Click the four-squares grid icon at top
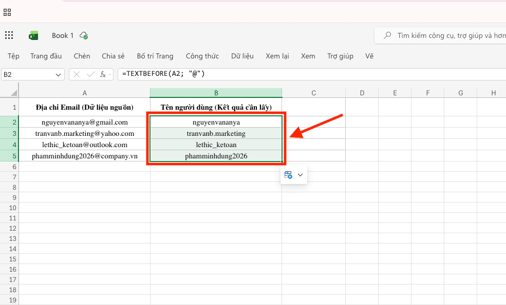This screenshot has width=506, height=305. tap(7, 12)
